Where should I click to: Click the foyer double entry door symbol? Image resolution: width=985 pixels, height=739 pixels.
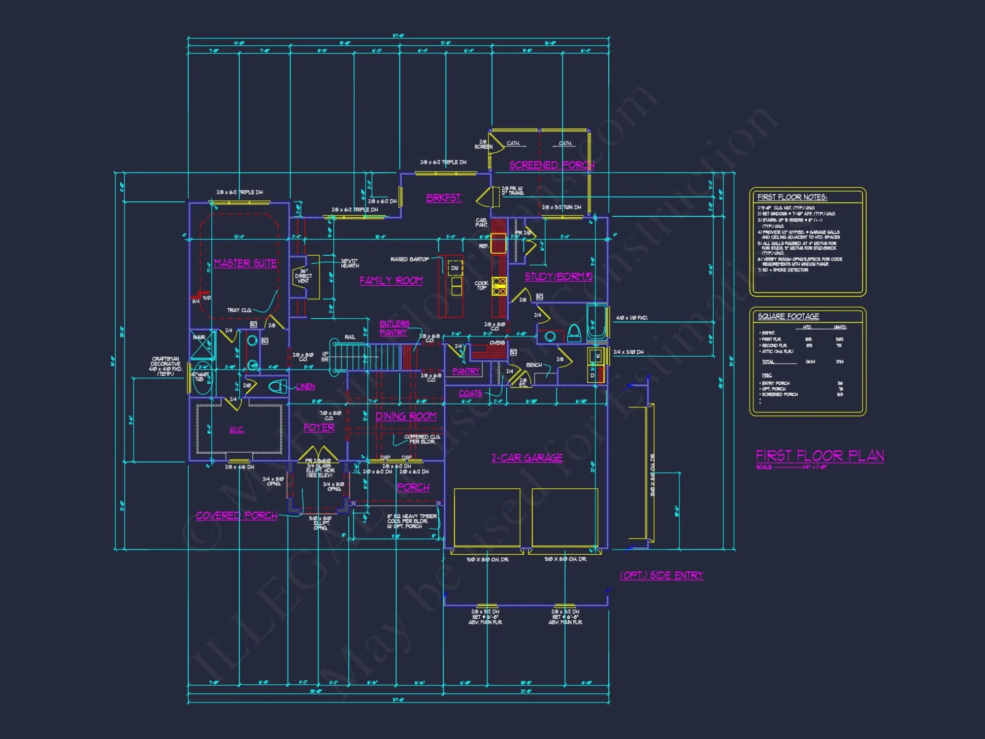(x=319, y=453)
